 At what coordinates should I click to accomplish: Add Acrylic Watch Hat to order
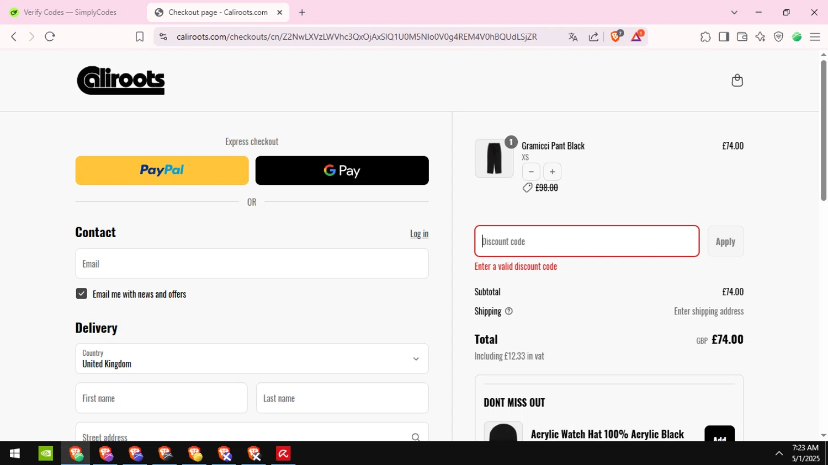pos(719,434)
